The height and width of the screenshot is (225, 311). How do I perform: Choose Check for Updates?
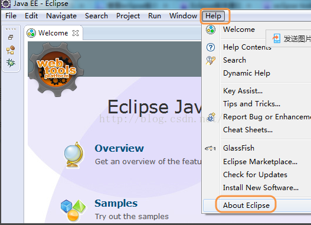pos(255,175)
